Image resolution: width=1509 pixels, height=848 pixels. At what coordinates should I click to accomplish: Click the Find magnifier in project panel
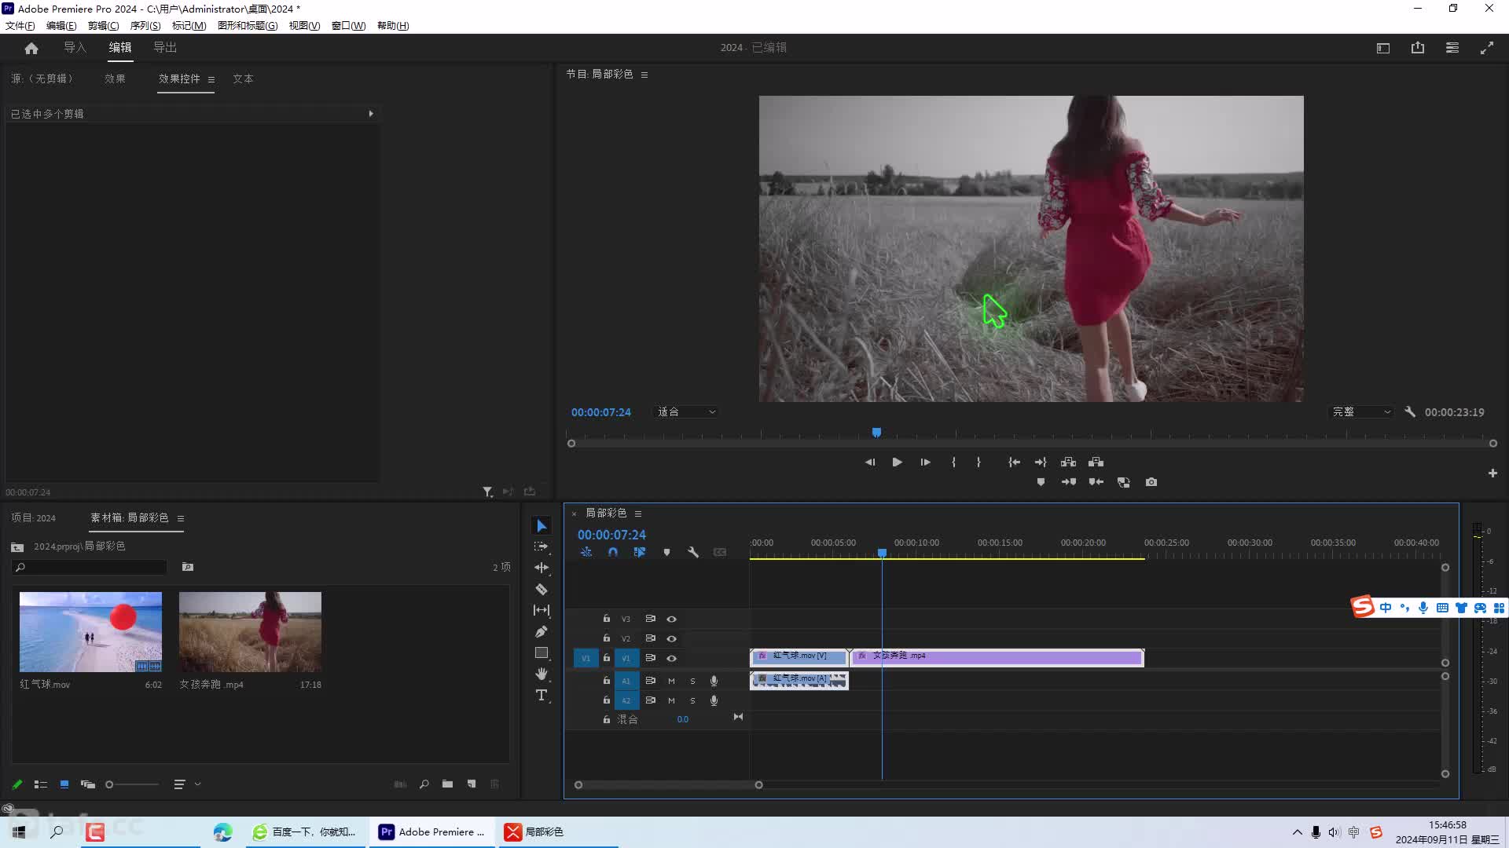point(424,784)
